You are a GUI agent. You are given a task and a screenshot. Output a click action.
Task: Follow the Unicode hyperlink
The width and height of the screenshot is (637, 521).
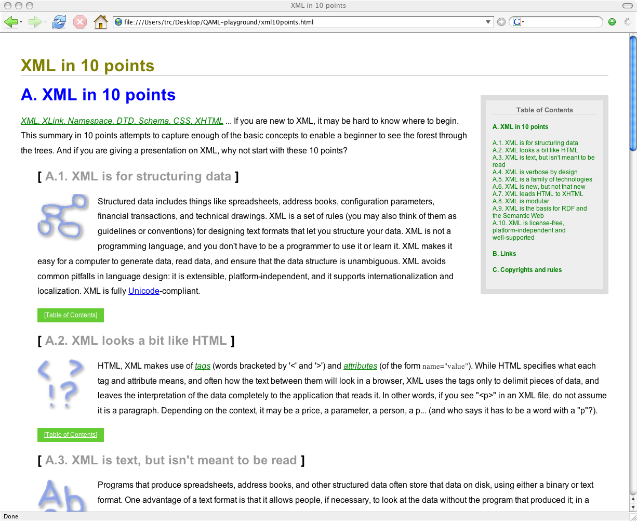pyautogui.click(x=144, y=291)
